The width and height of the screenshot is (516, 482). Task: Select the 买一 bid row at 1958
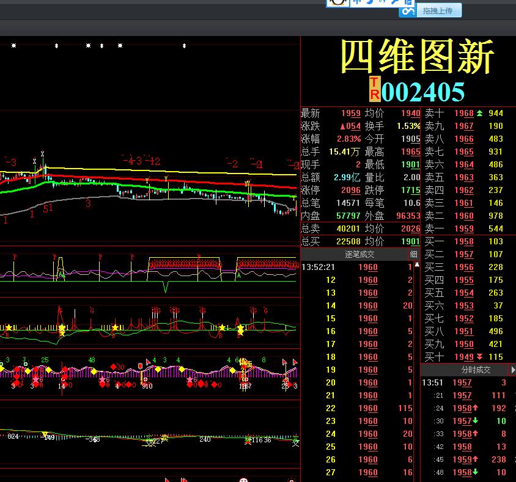coord(463,242)
